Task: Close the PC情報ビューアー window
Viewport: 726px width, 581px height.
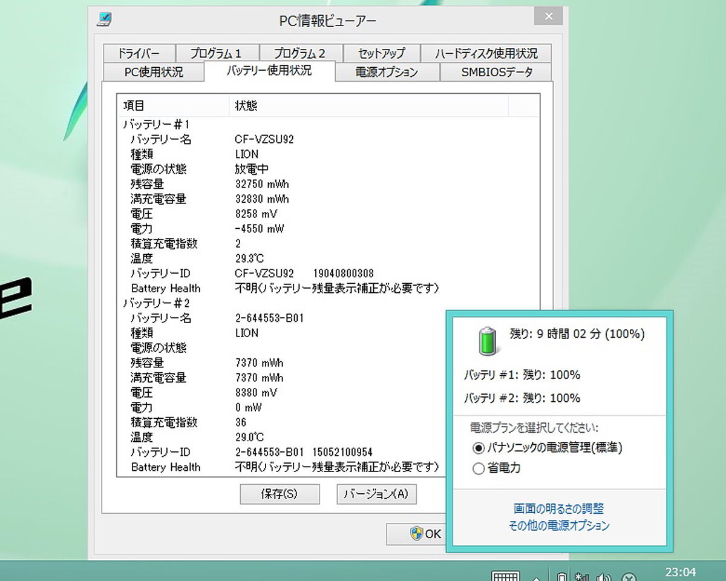Action: coord(549,16)
